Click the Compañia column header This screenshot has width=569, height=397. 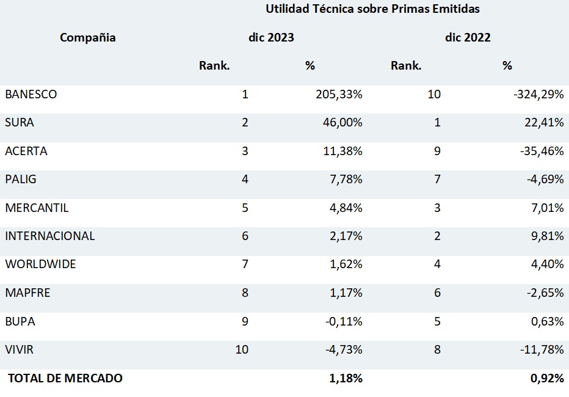pyautogui.click(x=88, y=38)
